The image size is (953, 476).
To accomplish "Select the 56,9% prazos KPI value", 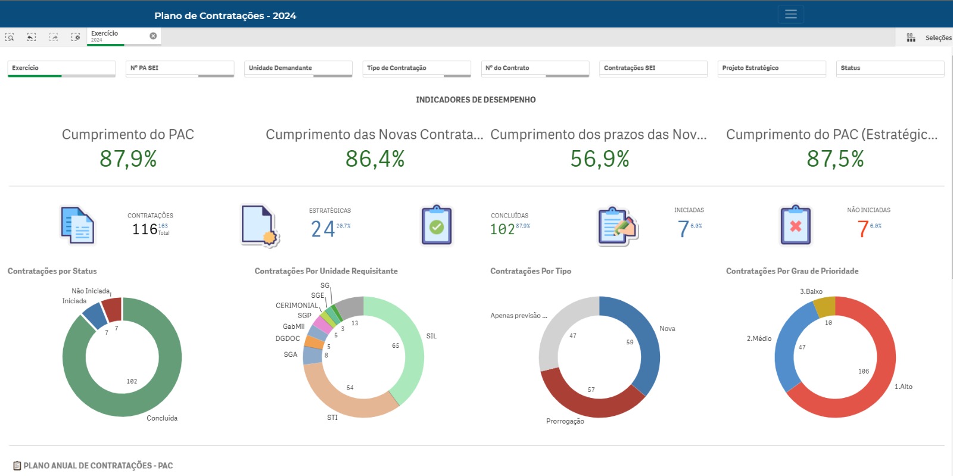I will 600,158.
